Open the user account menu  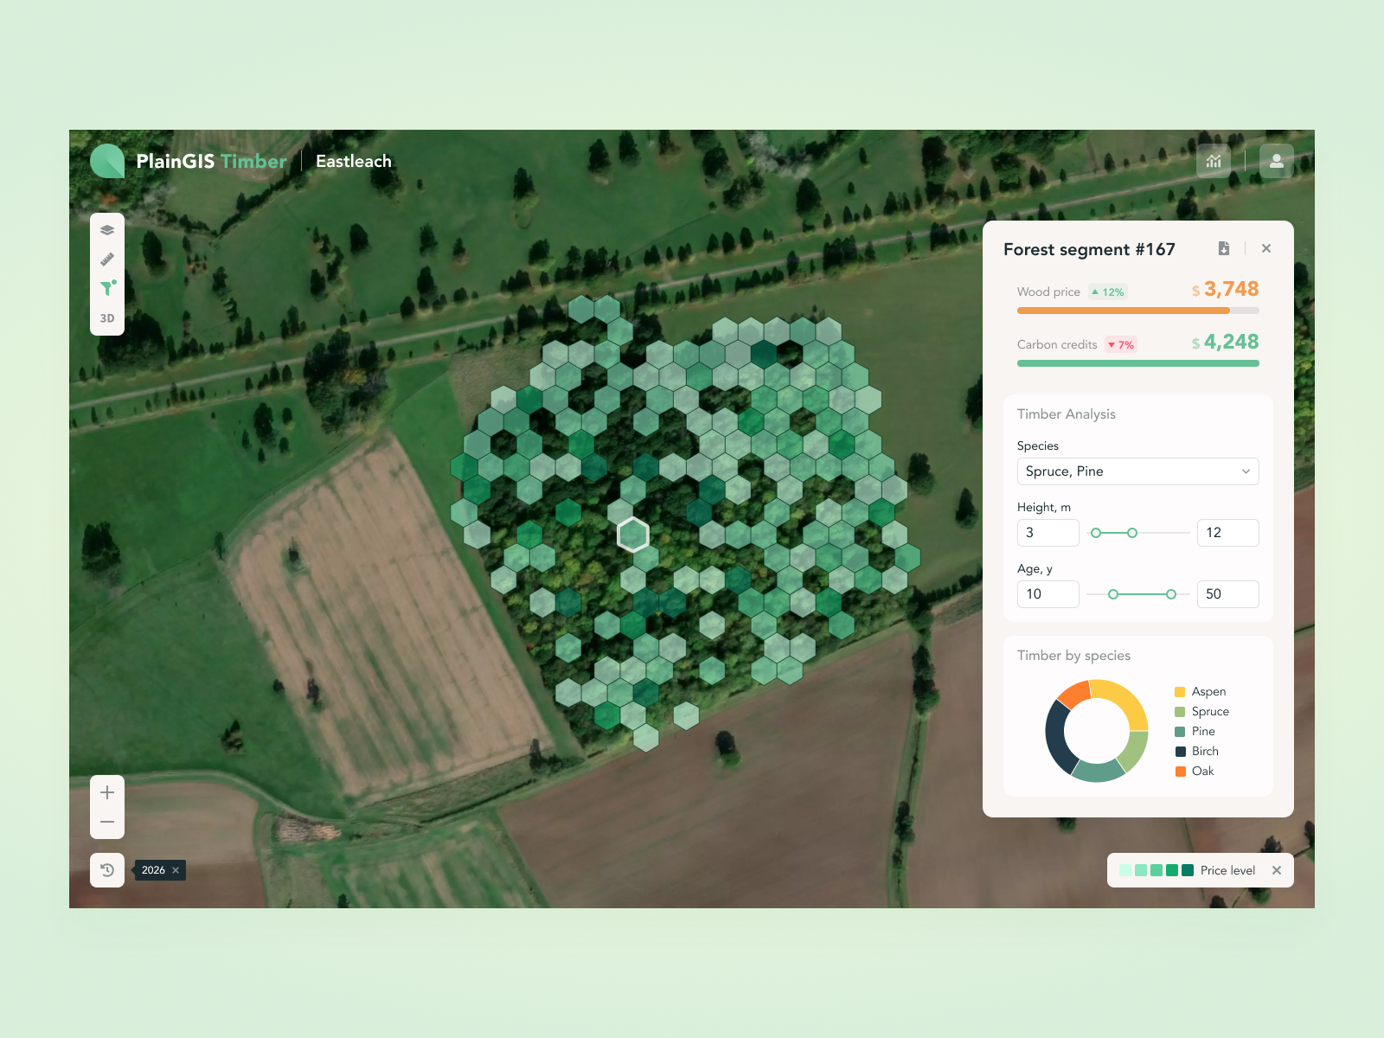pyautogui.click(x=1276, y=161)
